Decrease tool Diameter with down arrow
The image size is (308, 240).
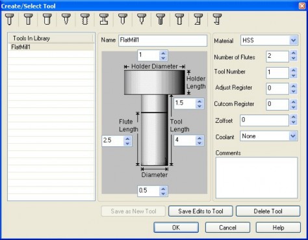coord(163,194)
